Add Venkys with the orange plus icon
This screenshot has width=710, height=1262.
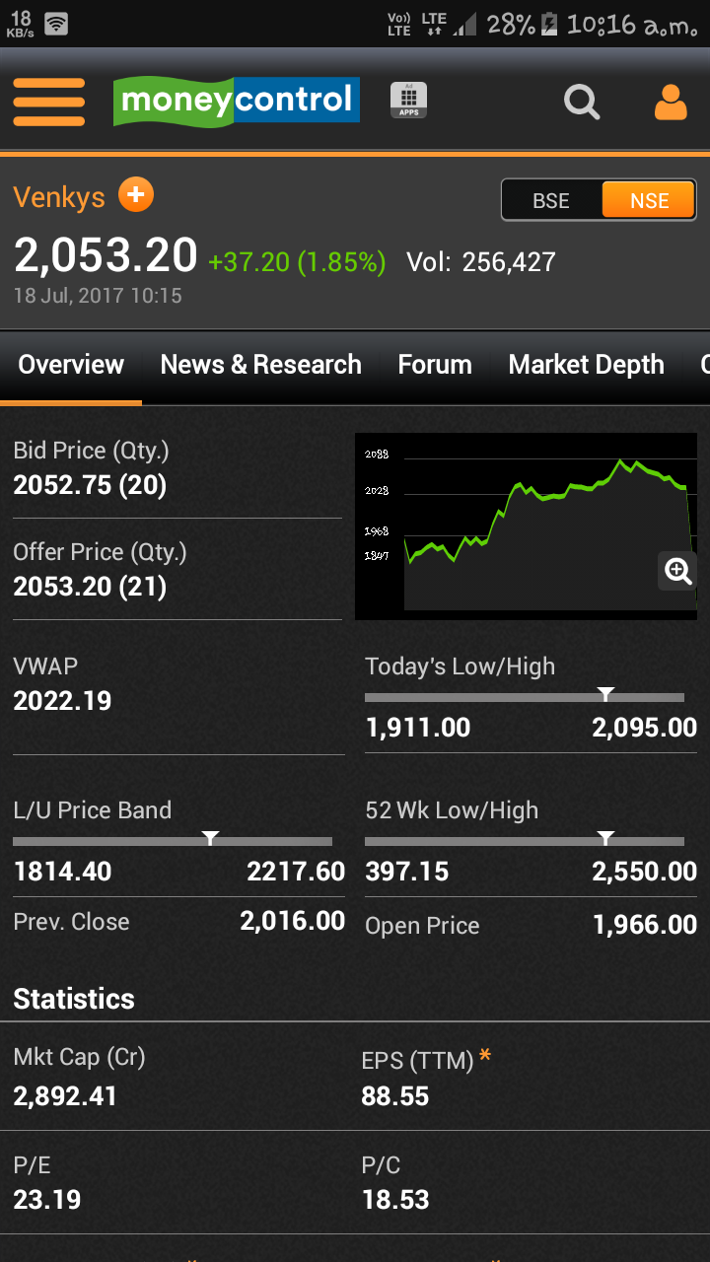click(x=136, y=195)
